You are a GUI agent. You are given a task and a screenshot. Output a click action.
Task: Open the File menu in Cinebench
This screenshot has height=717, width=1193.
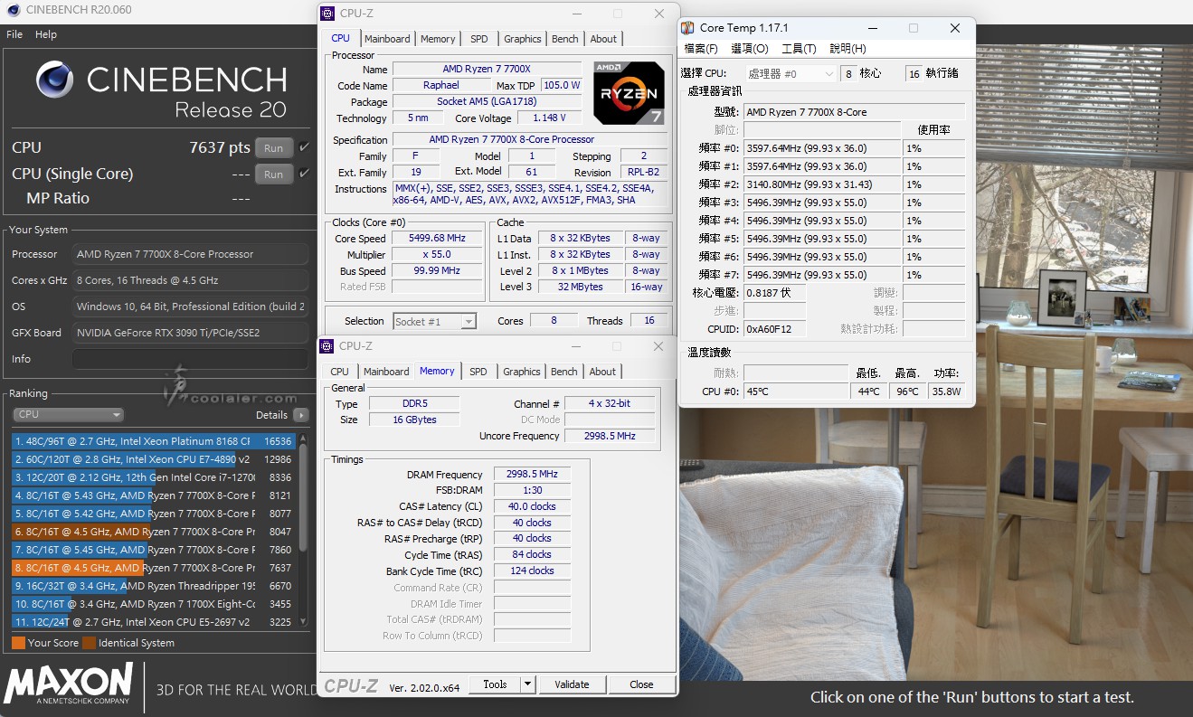(14, 34)
